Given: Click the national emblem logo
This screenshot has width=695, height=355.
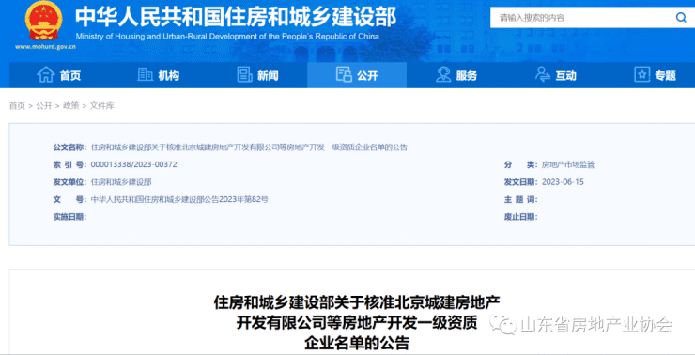Looking at the screenshot, I should 44,21.
